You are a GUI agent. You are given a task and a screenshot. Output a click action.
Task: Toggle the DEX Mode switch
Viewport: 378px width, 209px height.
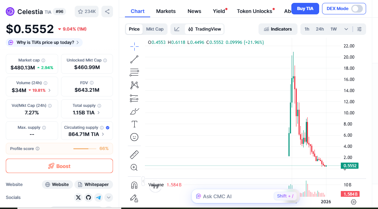pos(357,9)
